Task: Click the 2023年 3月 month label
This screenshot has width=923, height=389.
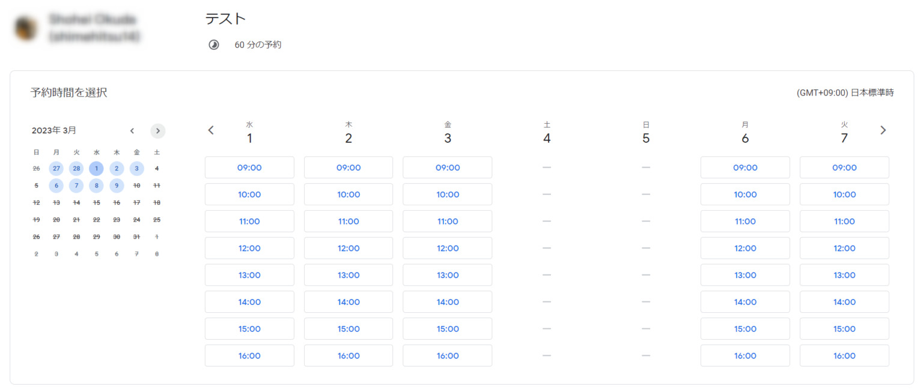Action: tap(54, 130)
